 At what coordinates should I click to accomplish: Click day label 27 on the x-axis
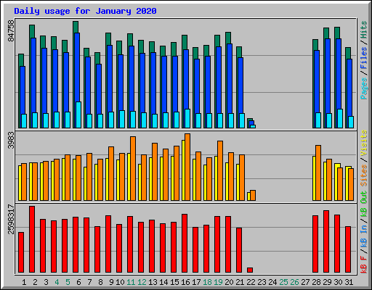(305, 282)
